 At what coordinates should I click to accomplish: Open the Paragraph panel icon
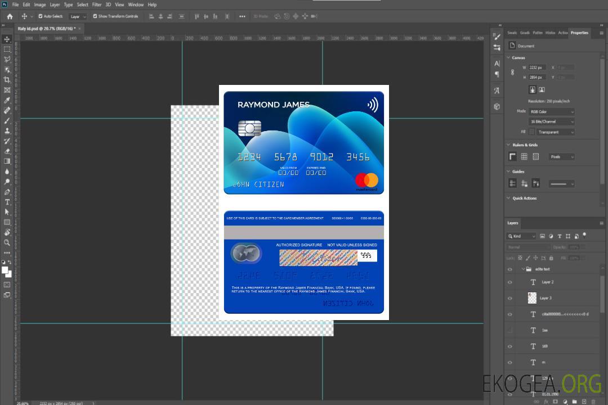(497, 74)
